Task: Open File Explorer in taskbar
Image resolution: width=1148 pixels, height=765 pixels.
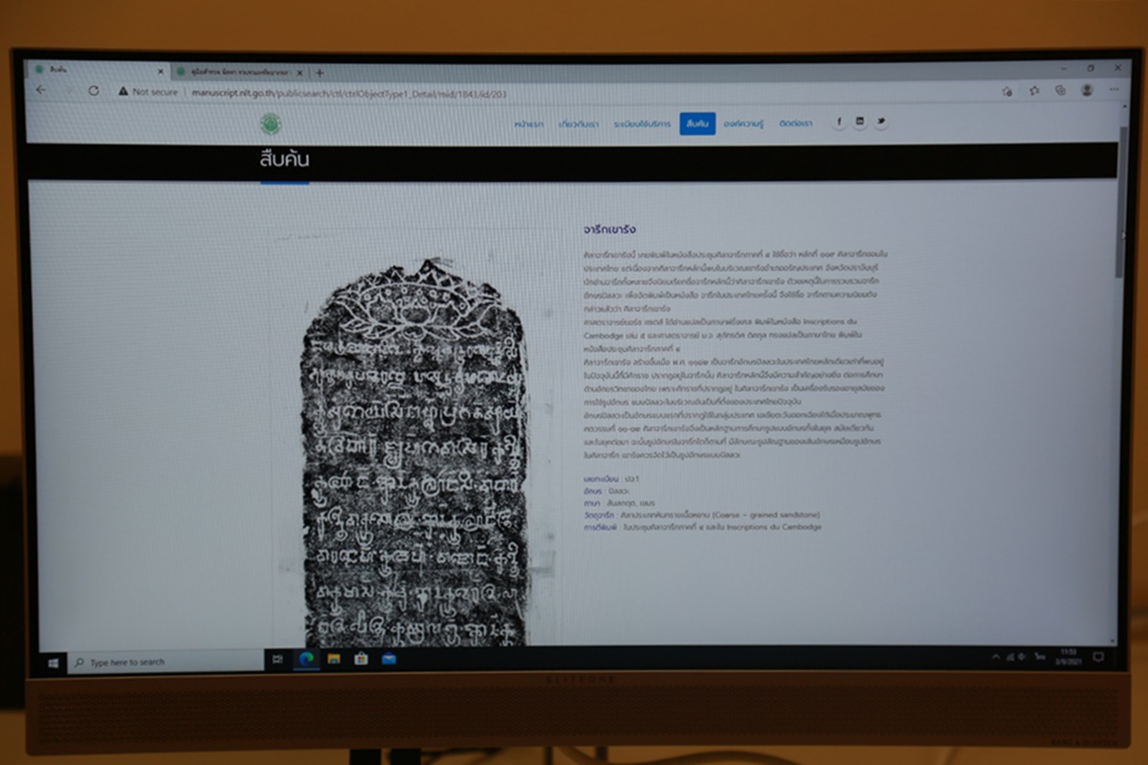Action: (334, 659)
